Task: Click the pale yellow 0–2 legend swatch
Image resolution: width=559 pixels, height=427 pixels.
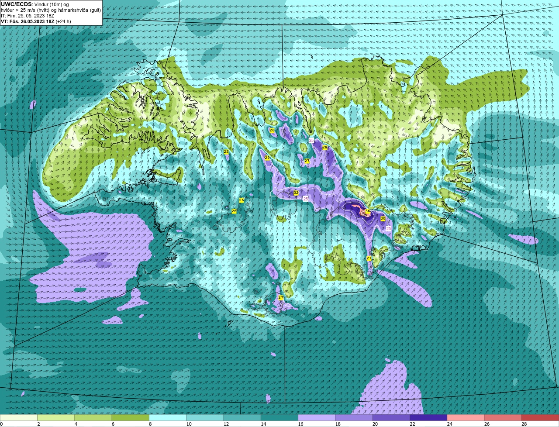Action: tap(19, 417)
